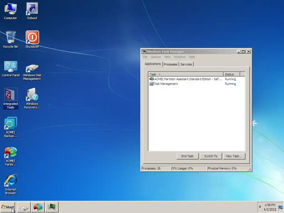Viewport: 284px width, 213px height.
Task: Click the taskbar clock showing 1:58 PM
Action: tap(270, 207)
